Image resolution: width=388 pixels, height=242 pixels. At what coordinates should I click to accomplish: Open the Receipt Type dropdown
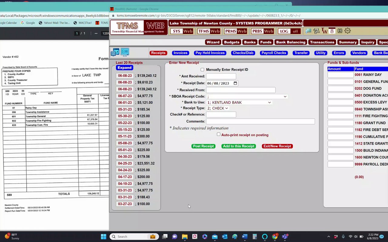(218, 108)
